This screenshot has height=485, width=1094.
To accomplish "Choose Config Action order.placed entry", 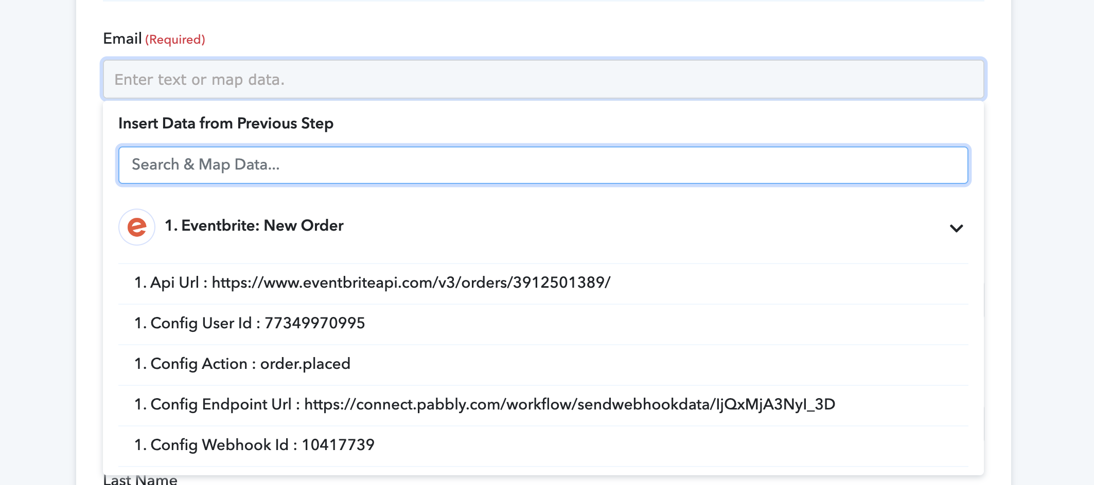I will 543,364.
